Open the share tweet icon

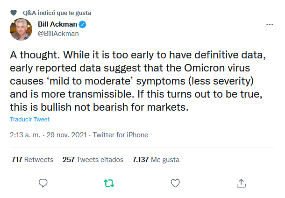click(241, 183)
